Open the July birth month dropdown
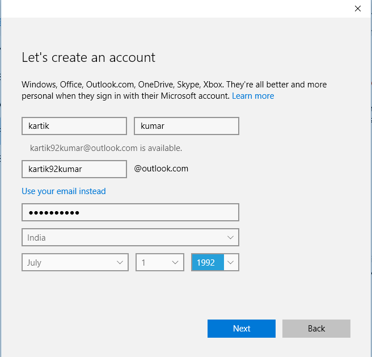 pos(74,263)
